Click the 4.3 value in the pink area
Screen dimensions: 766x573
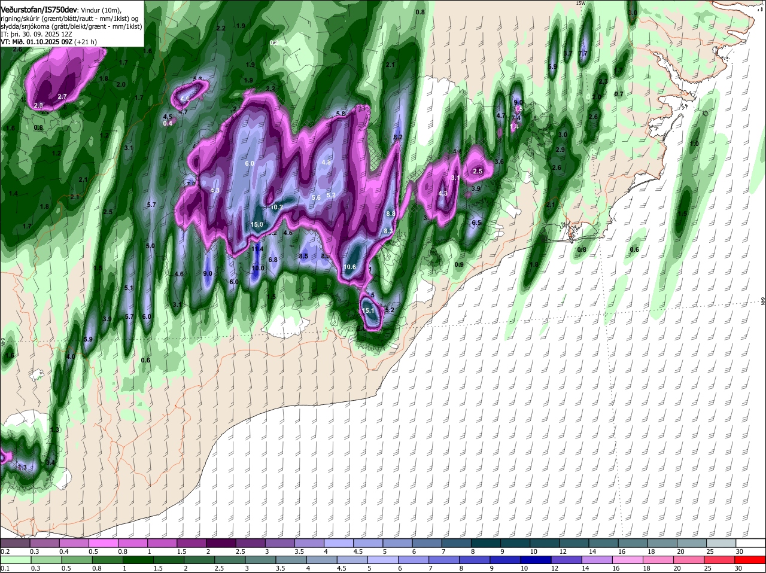(x=443, y=193)
